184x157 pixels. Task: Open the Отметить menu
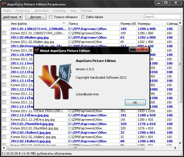tap(22, 11)
